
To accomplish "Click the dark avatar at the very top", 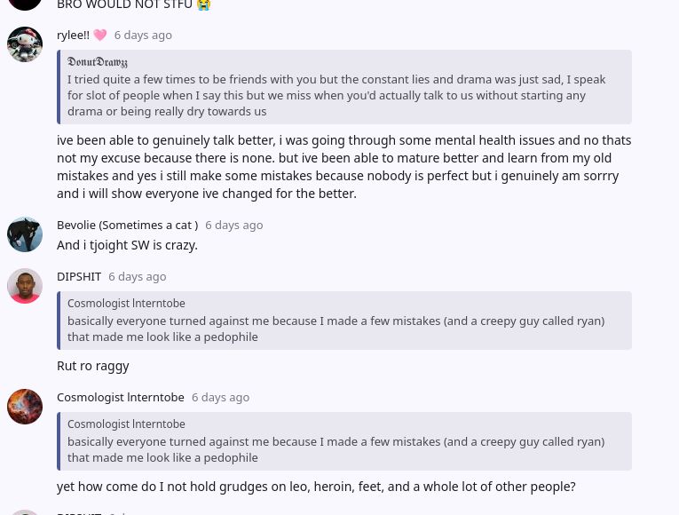I will pyautogui.click(x=25, y=3).
